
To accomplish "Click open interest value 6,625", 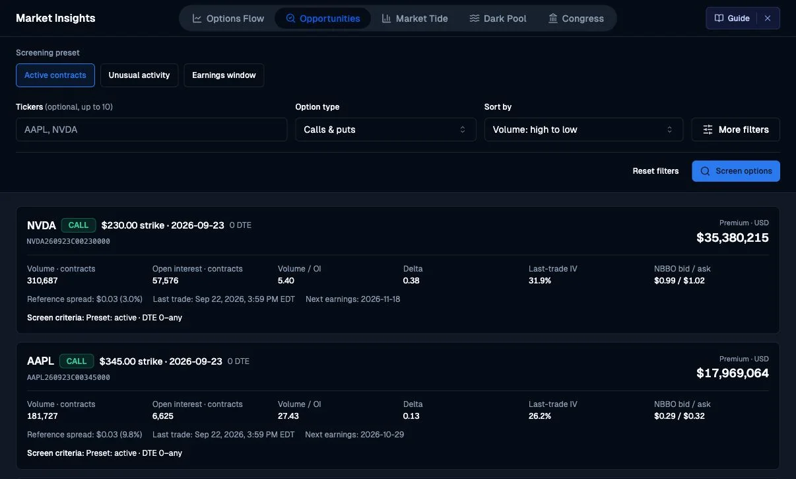I will [163, 416].
